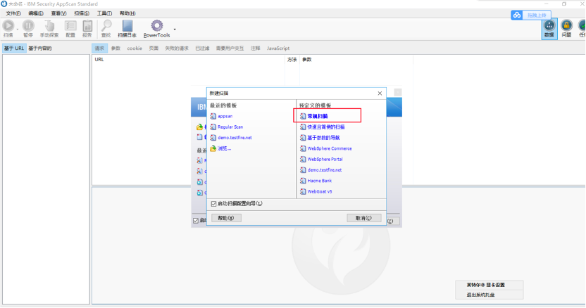This screenshot has height=308, width=586.
Task: Choose 英特尔® 显卡设置 from the tray menu
Action: pyautogui.click(x=485, y=285)
